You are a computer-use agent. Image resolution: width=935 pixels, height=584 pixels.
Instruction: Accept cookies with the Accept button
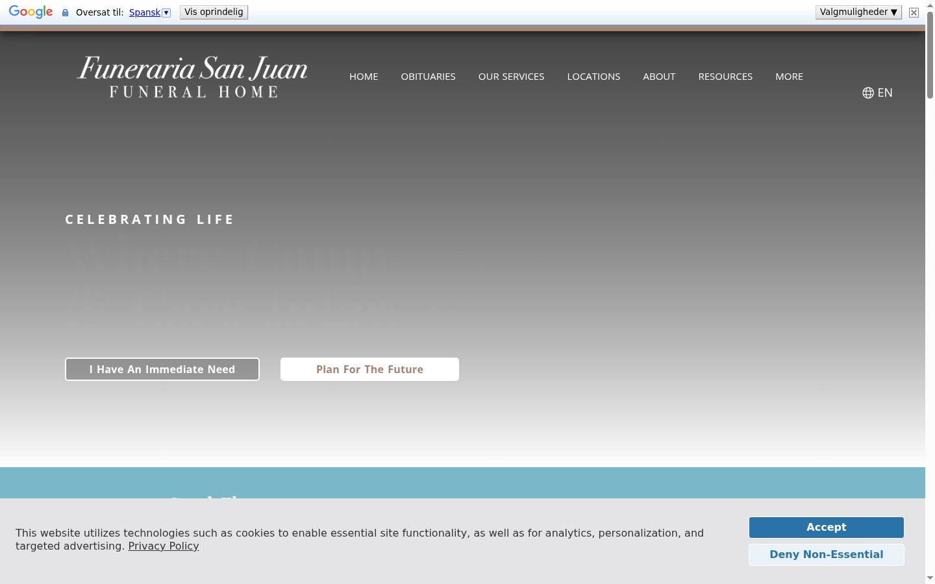tap(826, 528)
